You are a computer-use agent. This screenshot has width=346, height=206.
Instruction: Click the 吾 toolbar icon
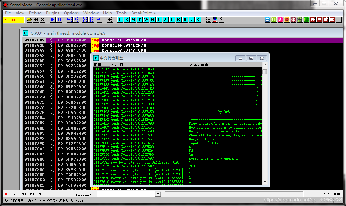point(313,20)
